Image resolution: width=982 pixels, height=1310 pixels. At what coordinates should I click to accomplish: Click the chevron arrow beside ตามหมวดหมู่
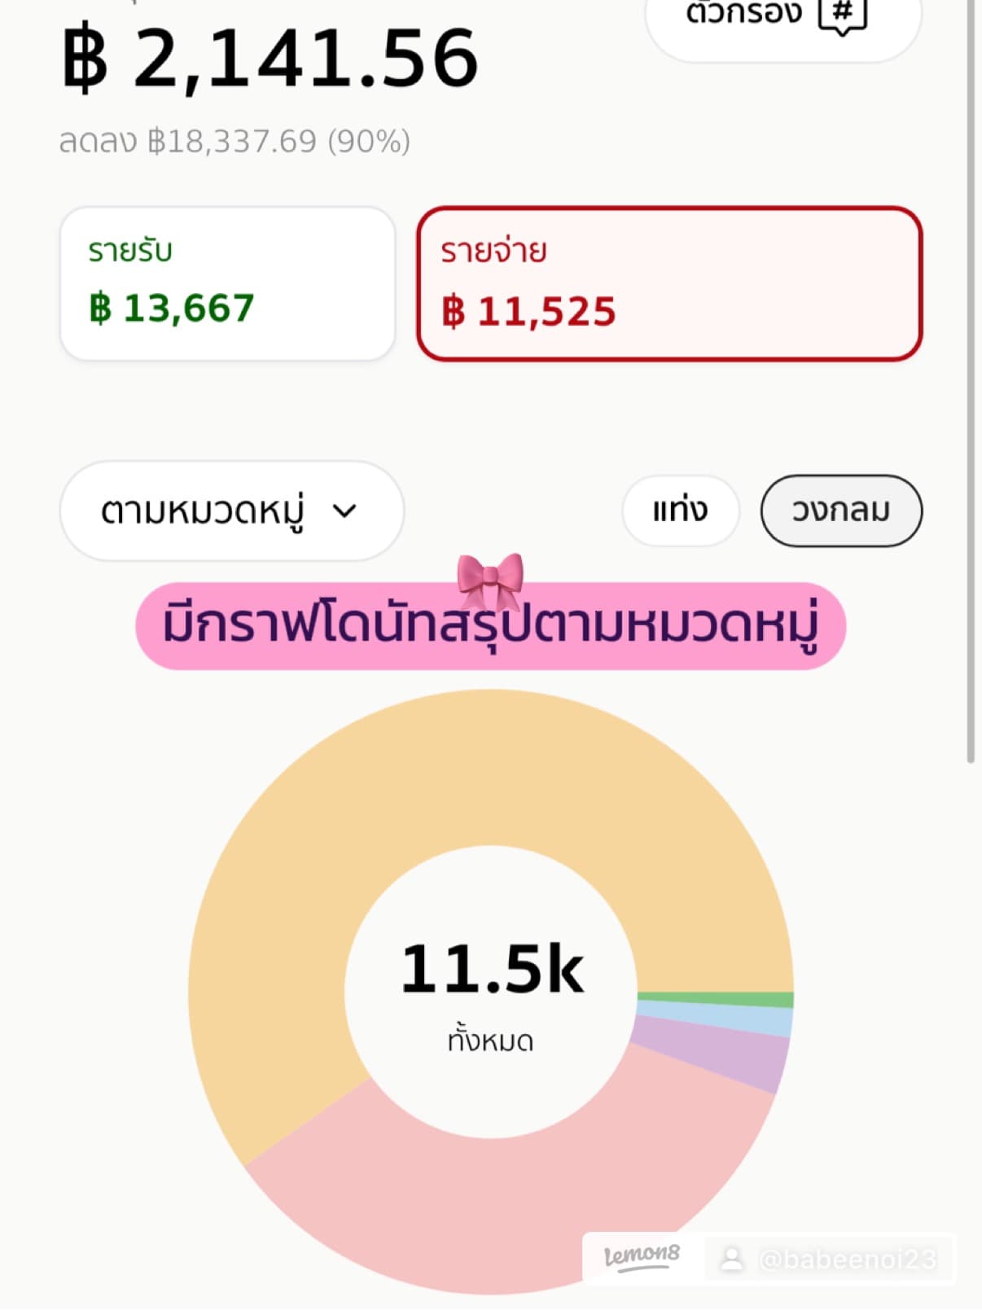click(345, 510)
